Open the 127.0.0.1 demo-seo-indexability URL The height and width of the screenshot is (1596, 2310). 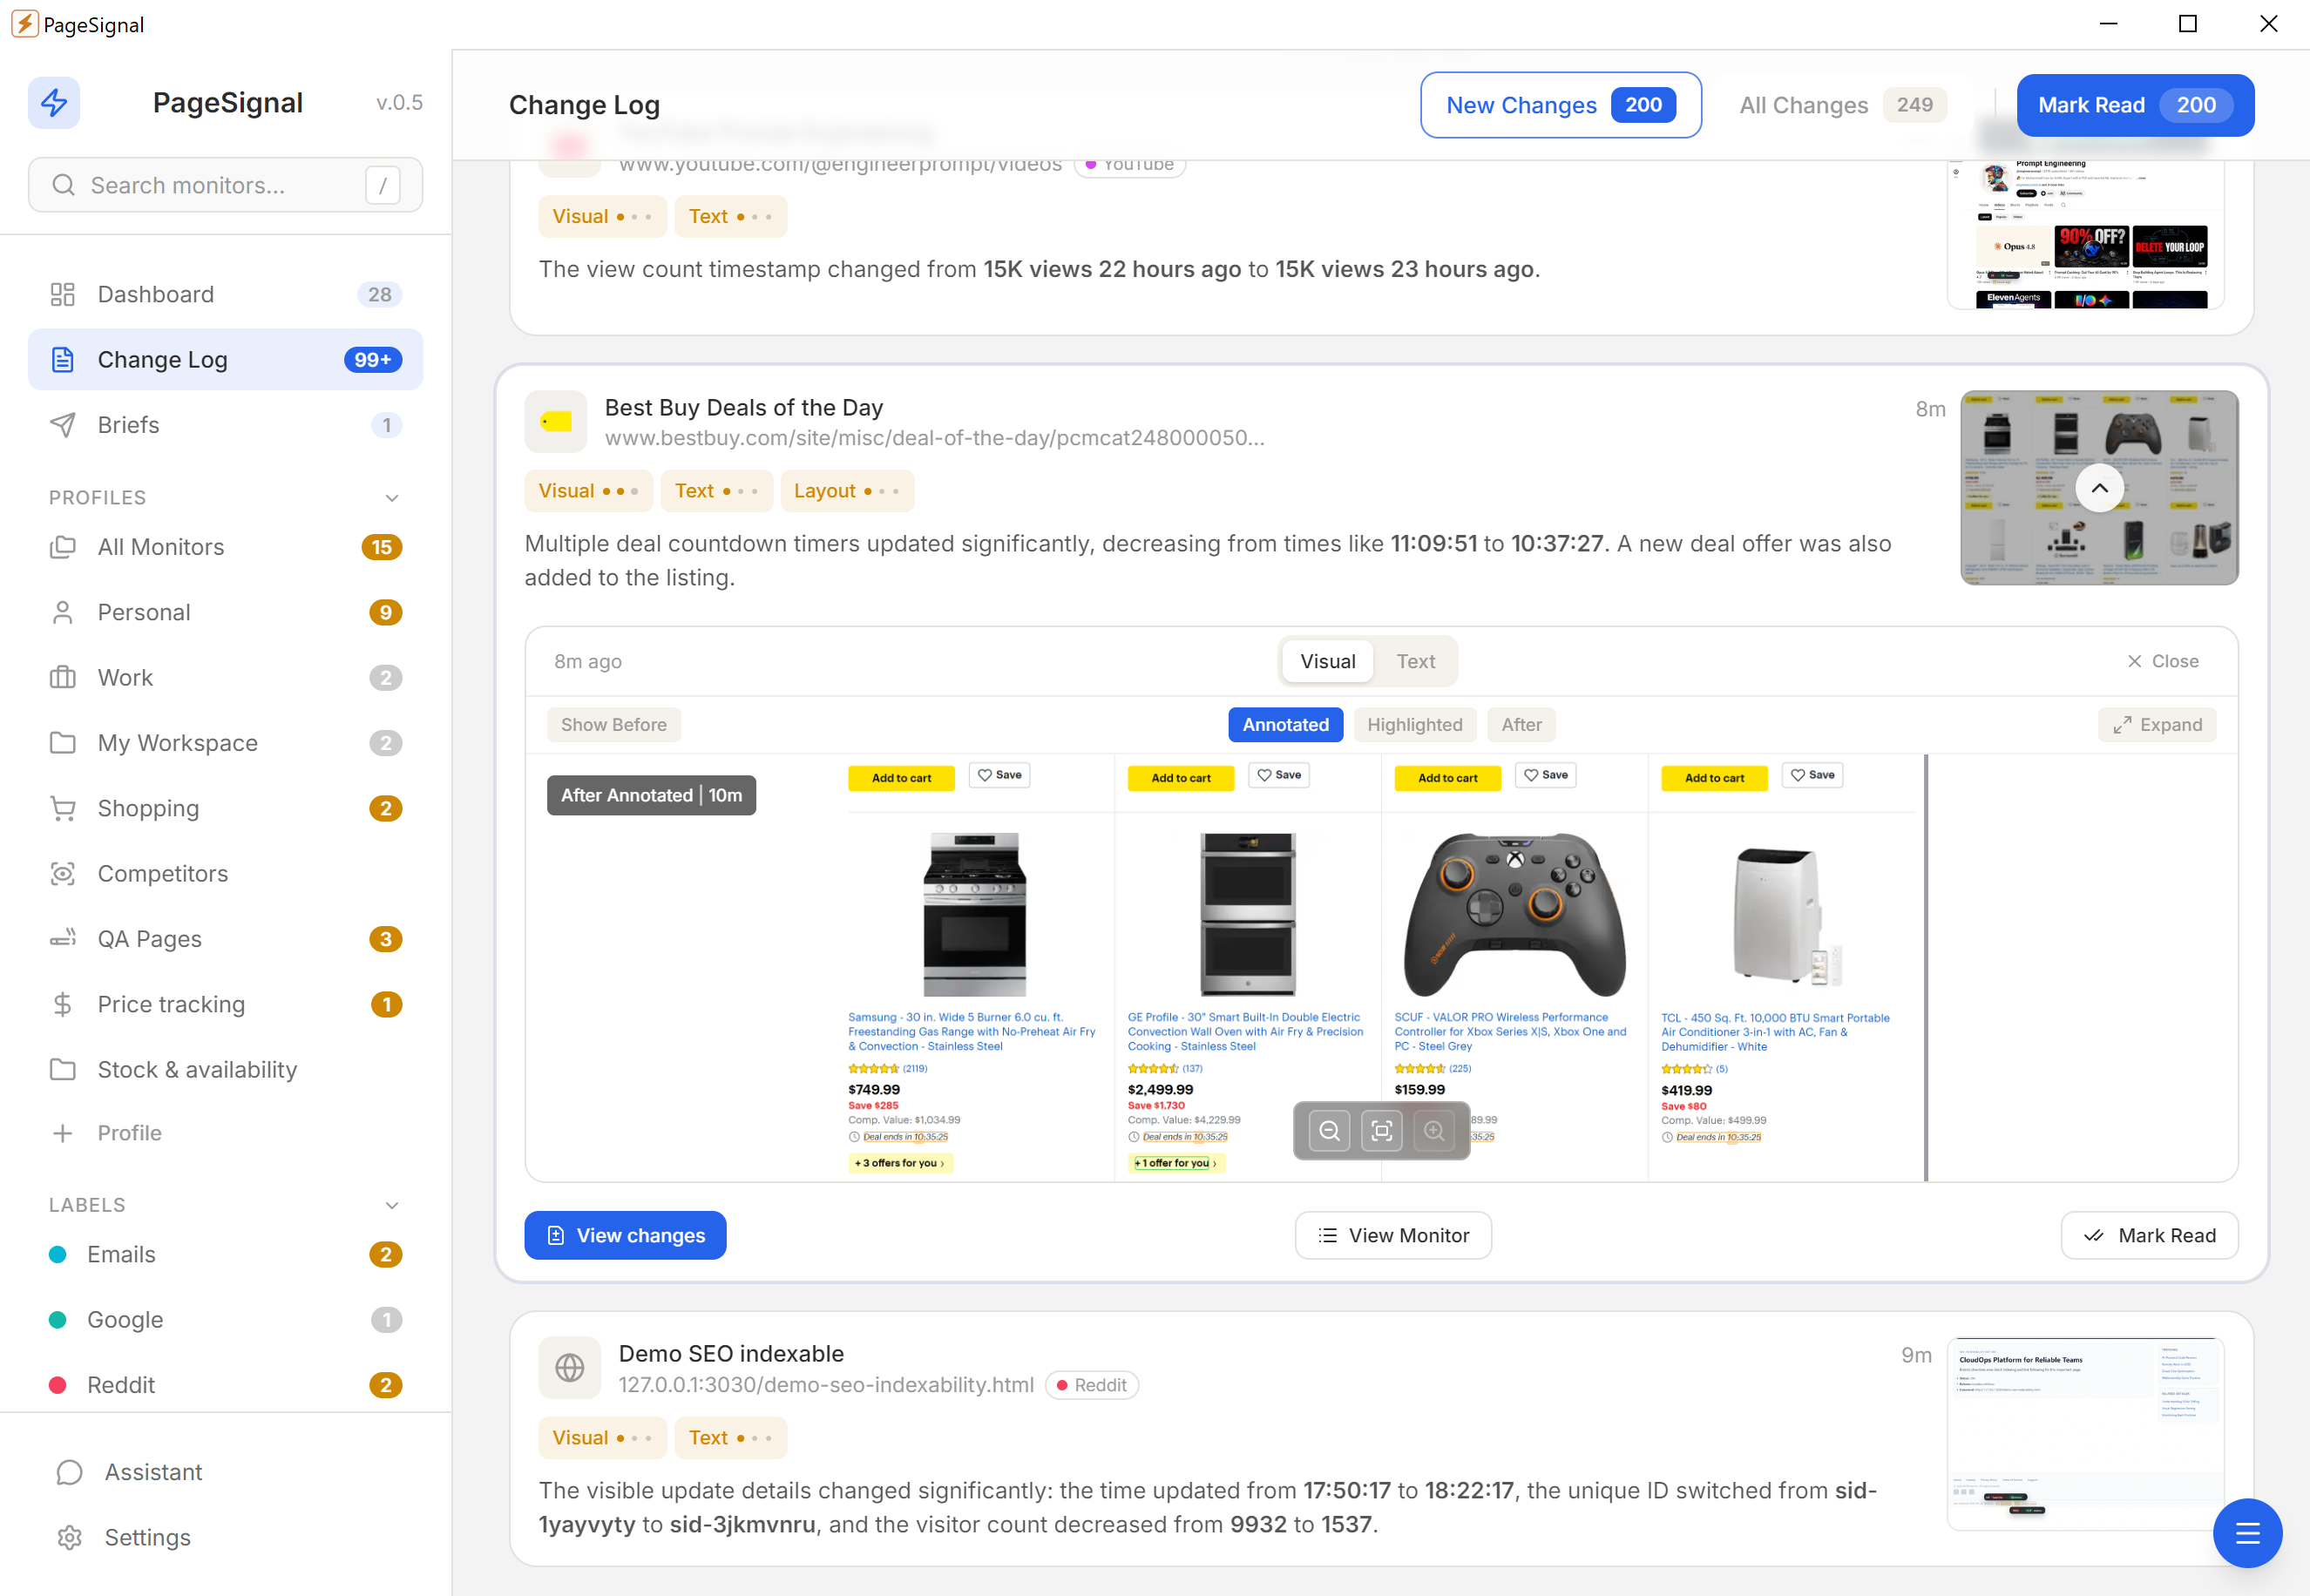[x=826, y=1385]
